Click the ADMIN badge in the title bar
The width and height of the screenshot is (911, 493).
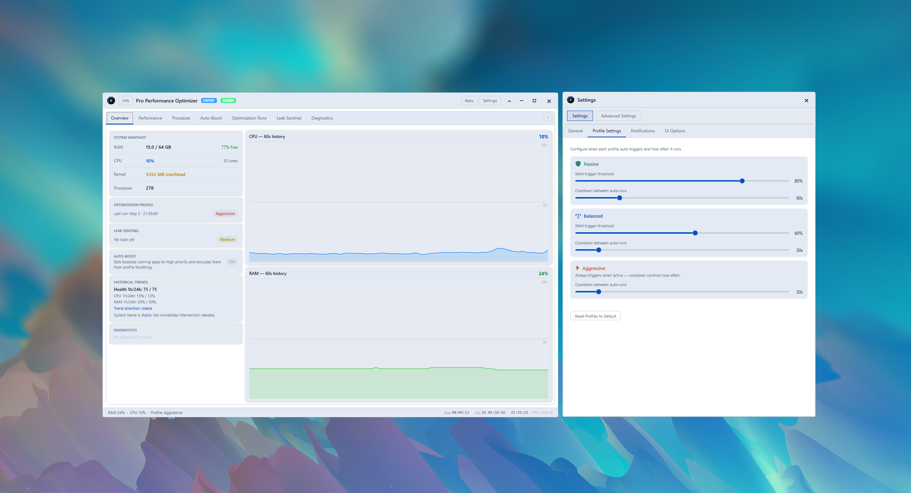pos(228,101)
